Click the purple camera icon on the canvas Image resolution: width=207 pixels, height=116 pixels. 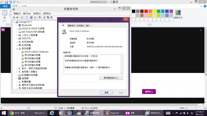pos(3,30)
